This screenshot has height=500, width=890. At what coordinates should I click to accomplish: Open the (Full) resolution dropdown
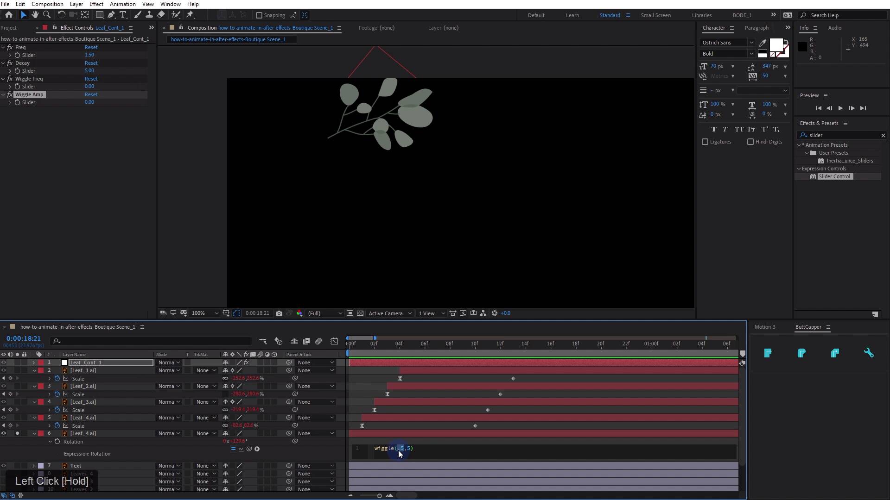click(x=325, y=313)
